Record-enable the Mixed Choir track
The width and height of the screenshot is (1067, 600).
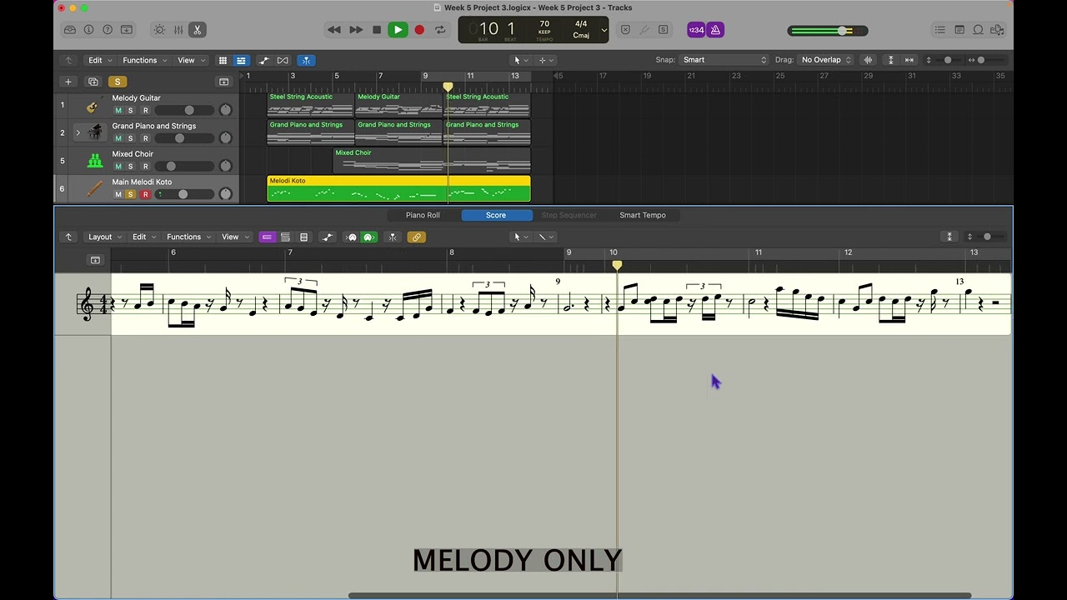(x=145, y=167)
